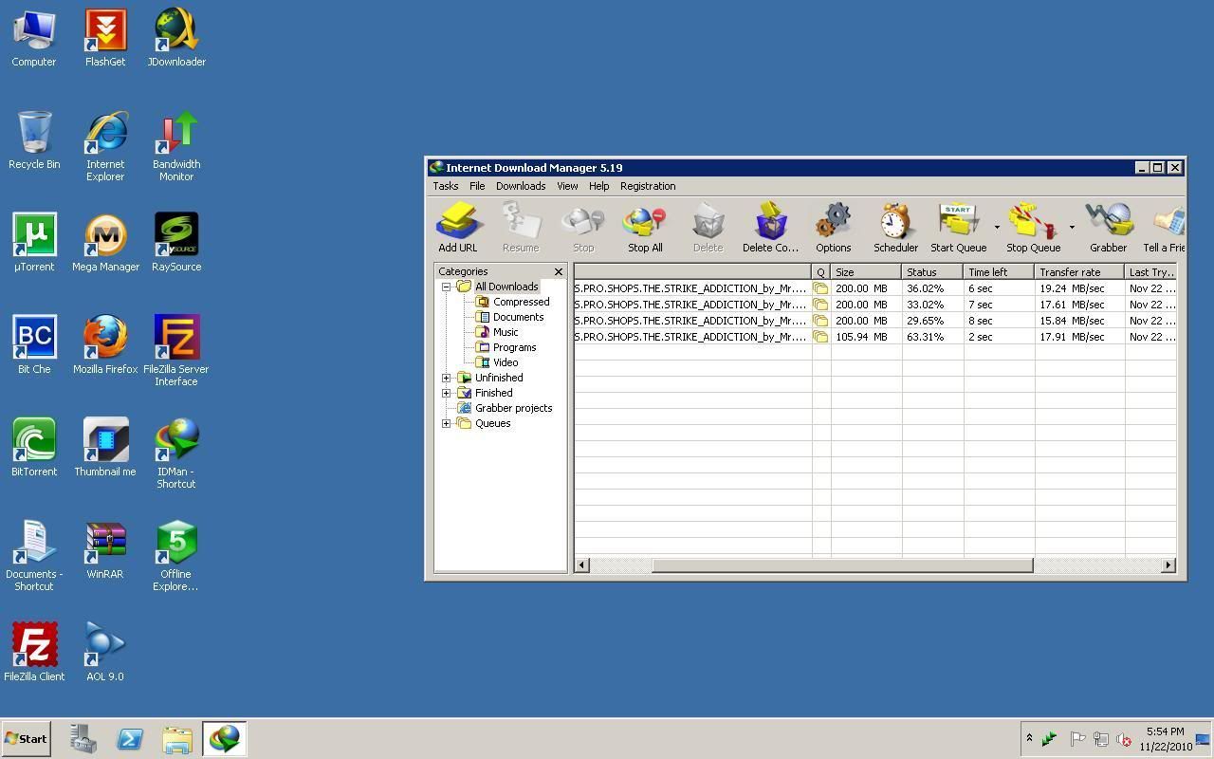Select the Offline Explorer desktop icon
The width and height of the screenshot is (1214, 759).
click(176, 556)
